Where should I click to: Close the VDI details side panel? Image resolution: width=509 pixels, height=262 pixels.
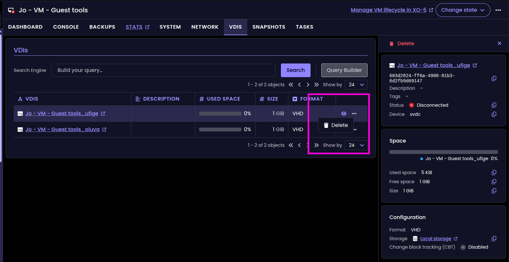point(499,43)
